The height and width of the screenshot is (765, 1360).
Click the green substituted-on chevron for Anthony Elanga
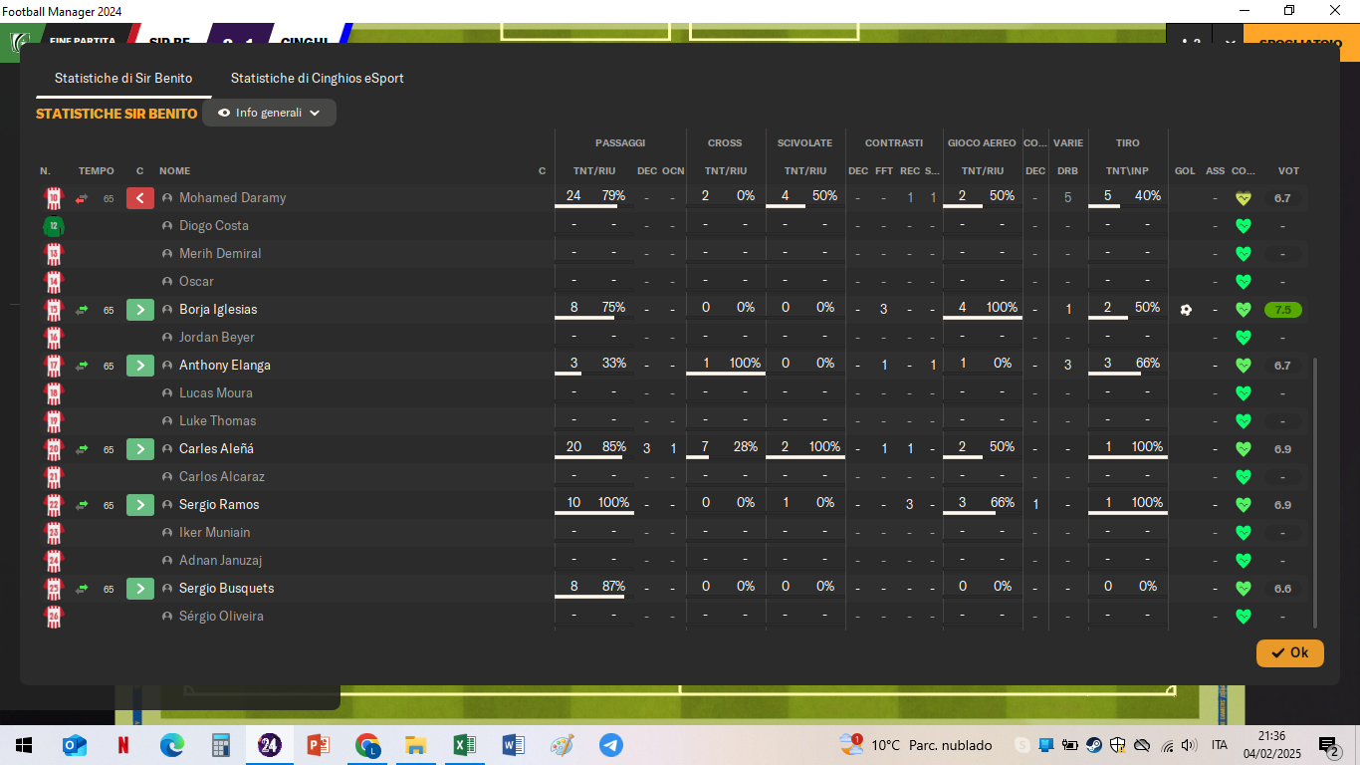tap(140, 366)
